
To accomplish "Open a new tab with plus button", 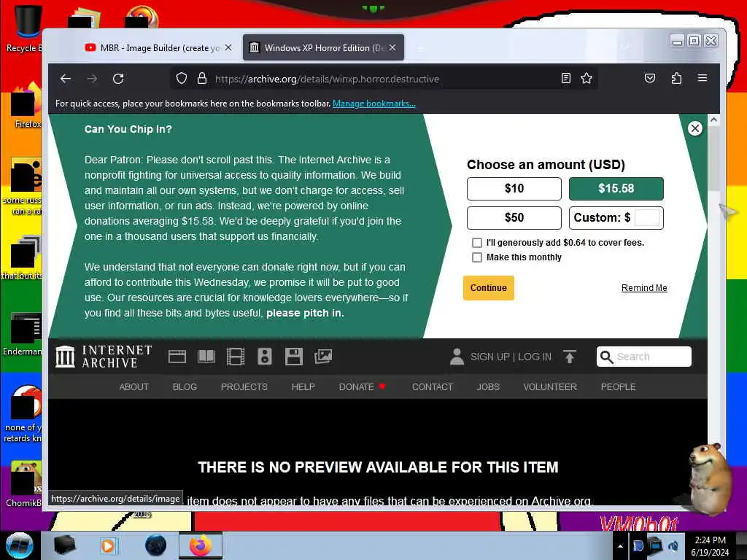I will (x=419, y=48).
